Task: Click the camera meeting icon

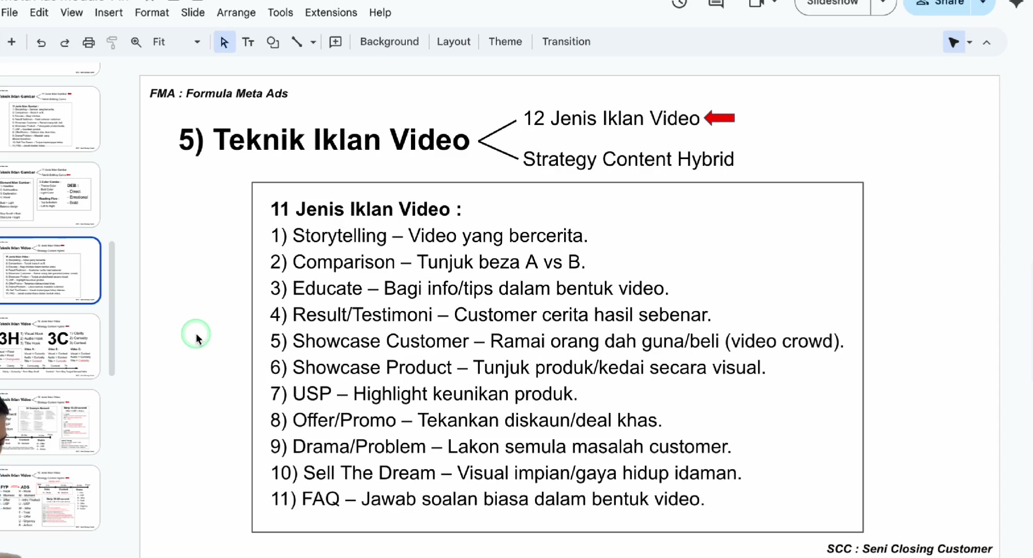Action: click(756, 3)
